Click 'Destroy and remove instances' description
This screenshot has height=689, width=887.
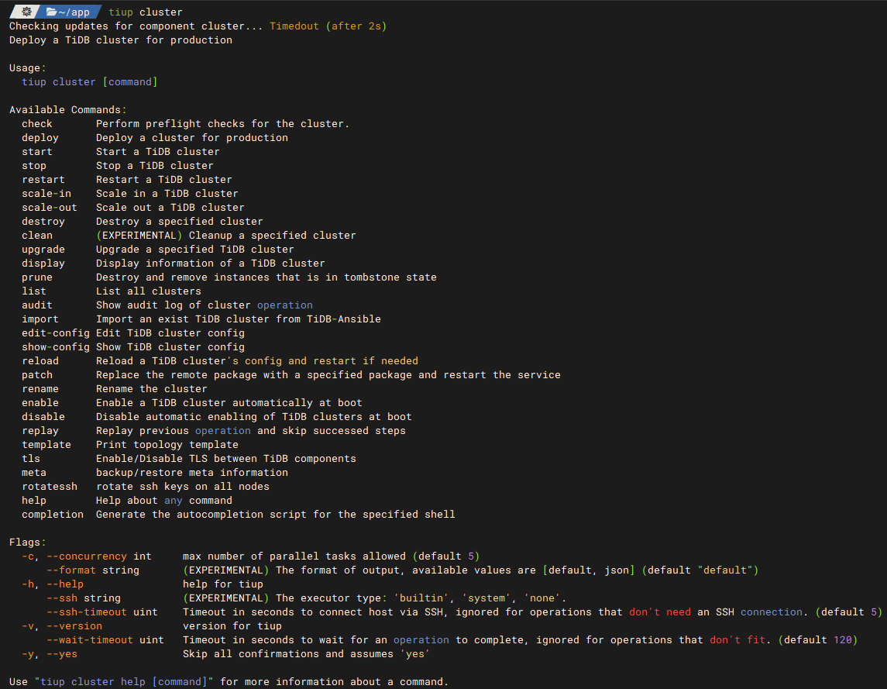266,277
